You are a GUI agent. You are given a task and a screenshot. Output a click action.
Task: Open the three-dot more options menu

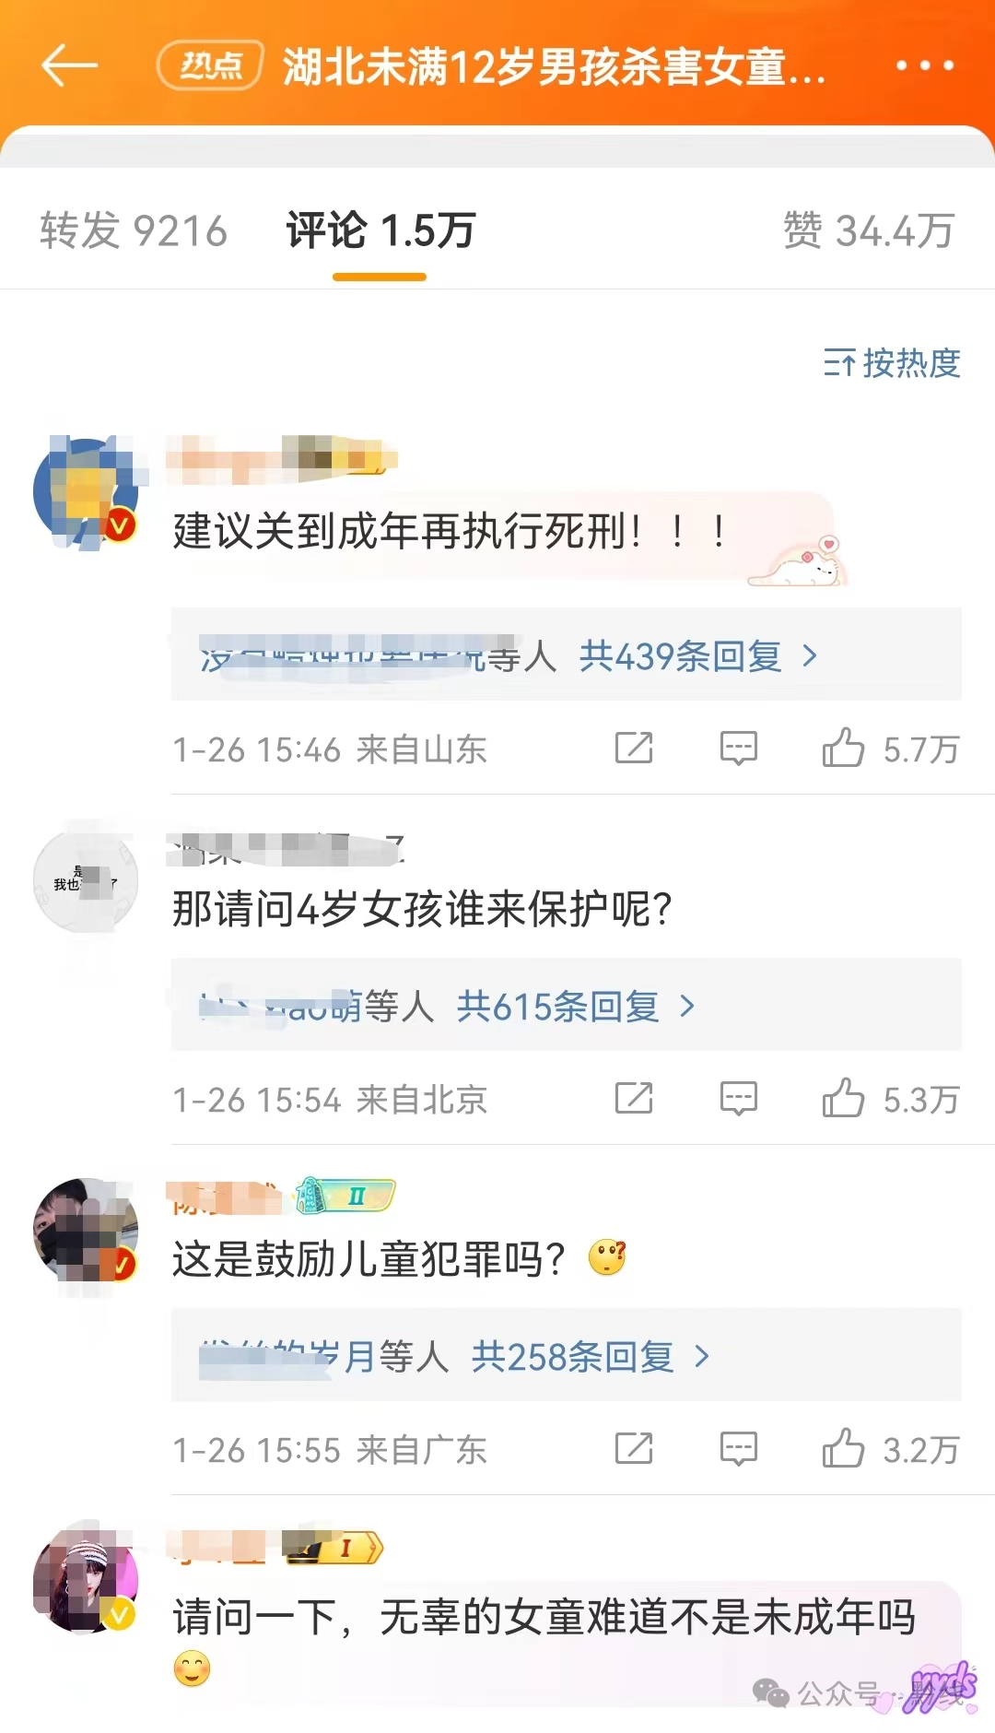pyautogui.click(x=924, y=65)
